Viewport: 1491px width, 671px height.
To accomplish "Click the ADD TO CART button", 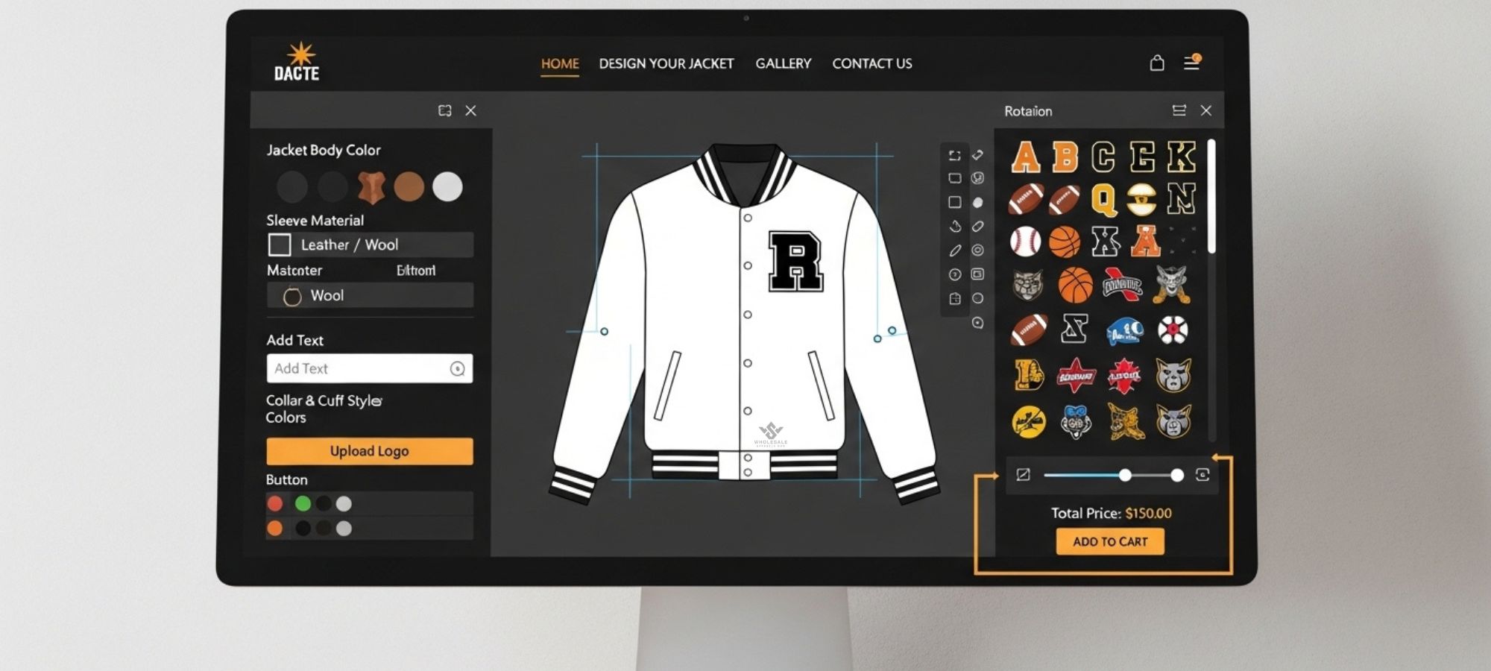I will pyautogui.click(x=1110, y=541).
